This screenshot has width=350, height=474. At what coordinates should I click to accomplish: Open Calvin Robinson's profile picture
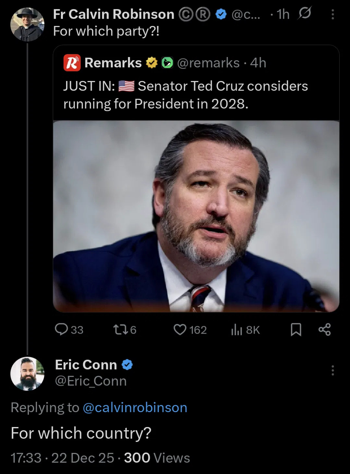(27, 25)
